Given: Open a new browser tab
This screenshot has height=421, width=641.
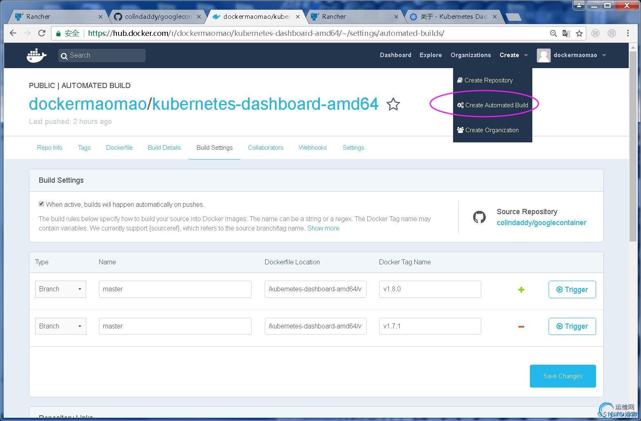Looking at the screenshot, I should tap(513, 17).
